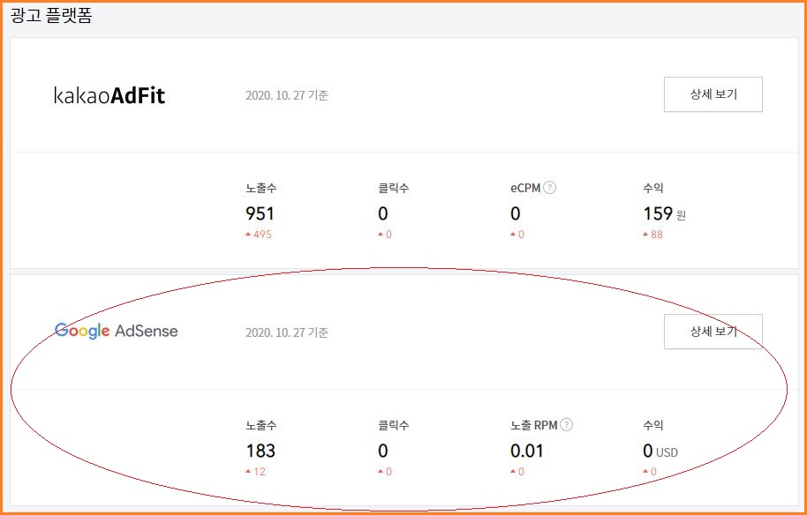Click the Google AdSense logo
This screenshot has height=515, width=807.
(116, 331)
